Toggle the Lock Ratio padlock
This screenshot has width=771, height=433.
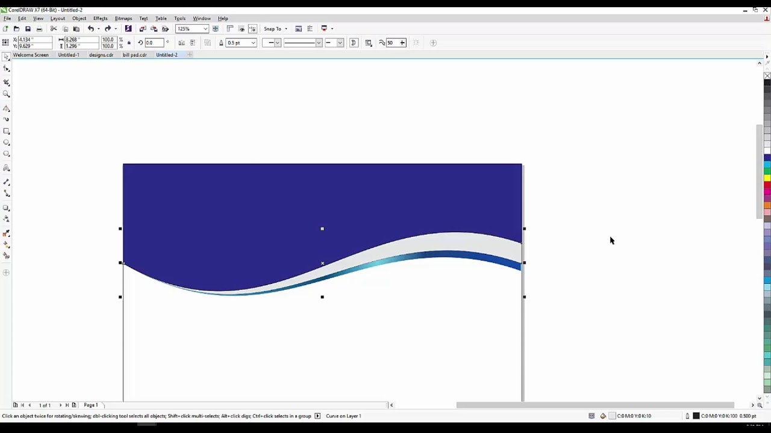(129, 43)
